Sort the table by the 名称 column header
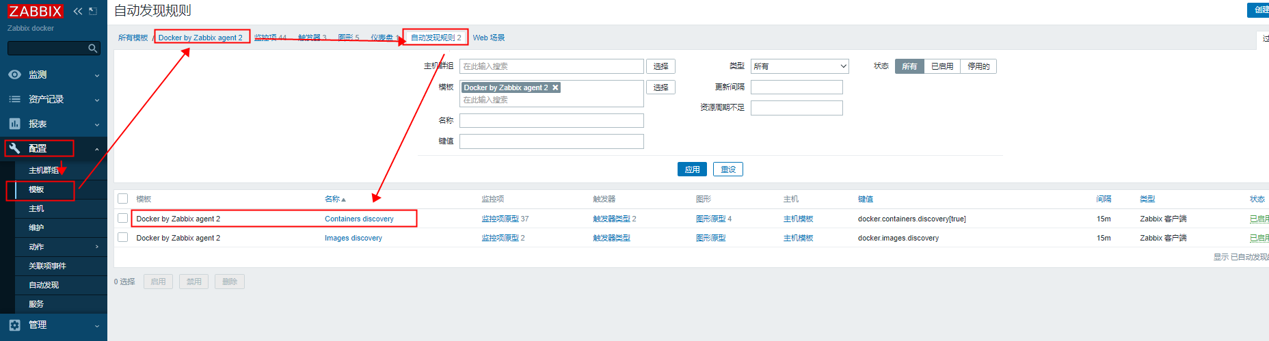Viewport: 1269px width, 341px height. 335,199
